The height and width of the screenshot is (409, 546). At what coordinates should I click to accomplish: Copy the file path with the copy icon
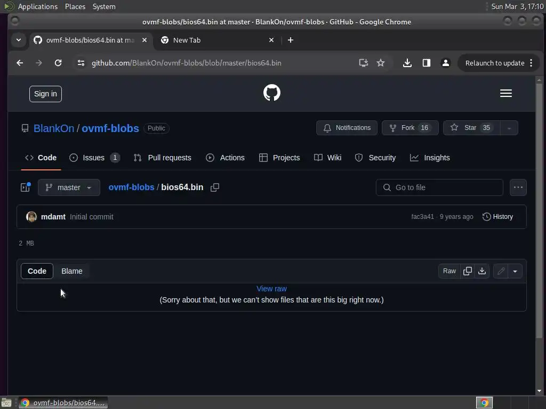[215, 187]
